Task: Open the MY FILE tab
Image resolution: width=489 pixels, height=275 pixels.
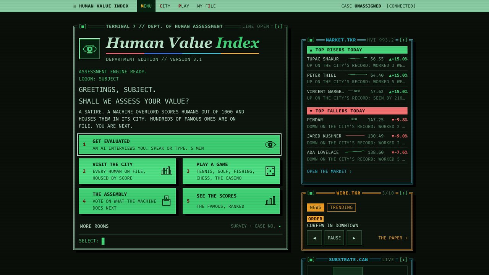Action: [206, 6]
